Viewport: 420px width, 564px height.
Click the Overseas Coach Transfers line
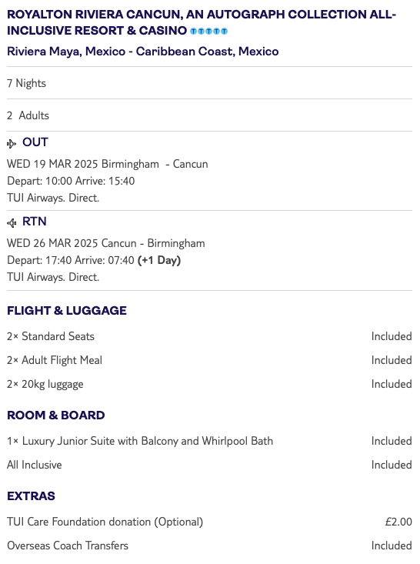pos(209,546)
